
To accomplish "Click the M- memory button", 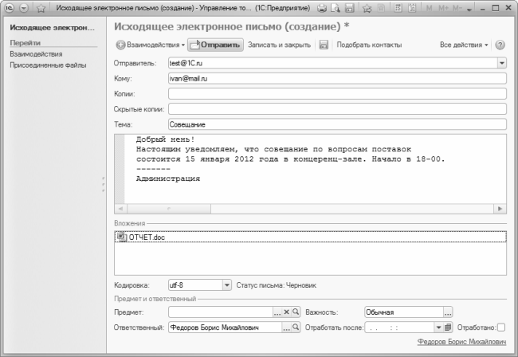I will click(457, 8).
